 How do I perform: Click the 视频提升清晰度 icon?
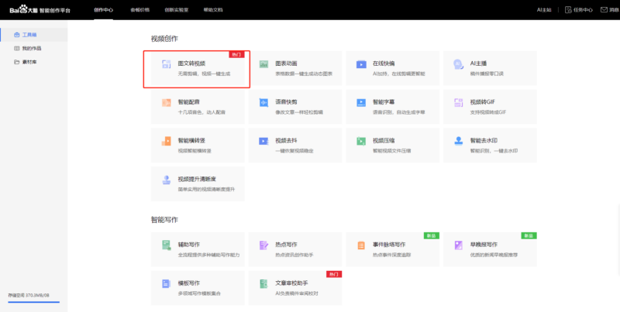click(166, 180)
